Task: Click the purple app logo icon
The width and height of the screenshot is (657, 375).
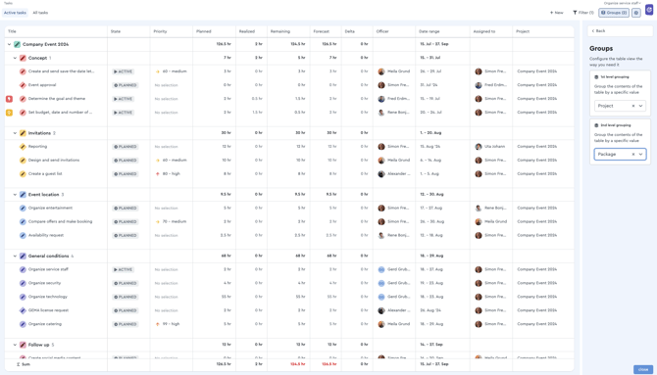Action: click(x=649, y=10)
